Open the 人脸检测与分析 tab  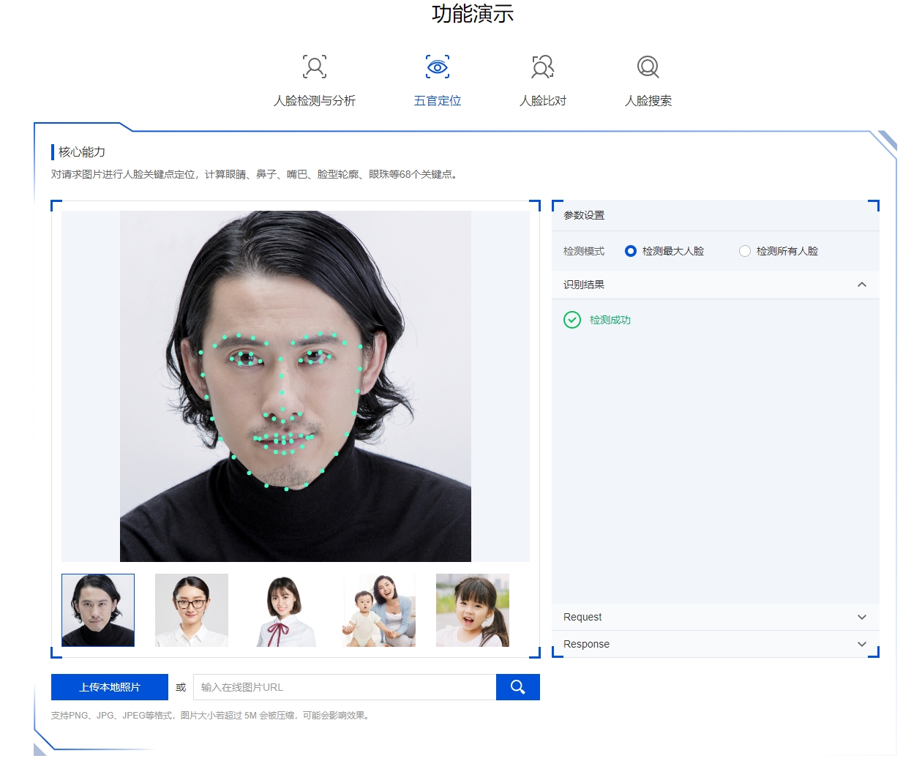pos(315,101)
